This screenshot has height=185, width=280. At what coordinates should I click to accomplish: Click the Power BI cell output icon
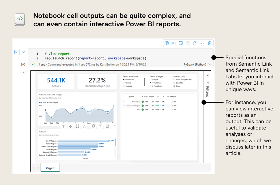click(x=167, y=43)
